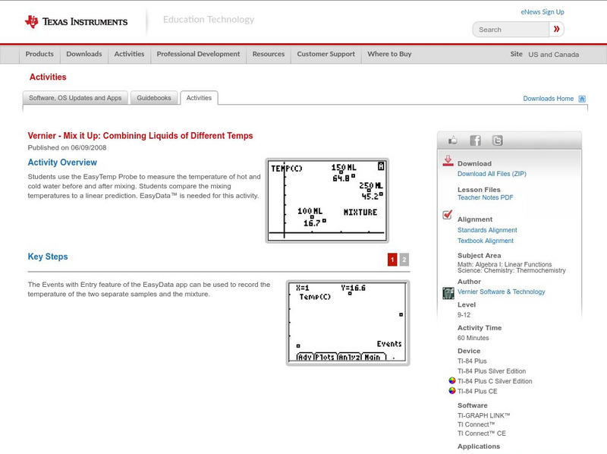The image size is (607, 454).
Task: Click the eNews Sign Up link
Action: [x=543, y=12]
